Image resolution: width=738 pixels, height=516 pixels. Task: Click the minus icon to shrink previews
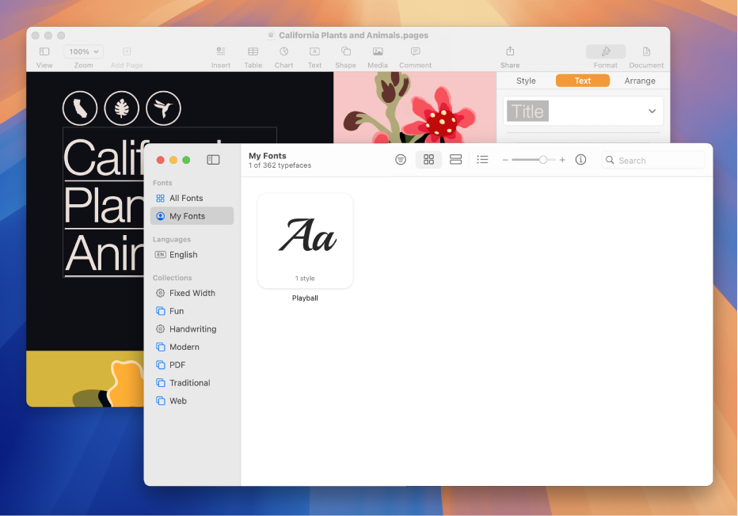pyautogui.click(x=505, y=160)
